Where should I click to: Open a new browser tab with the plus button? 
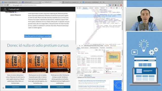(x=104, y=2)
